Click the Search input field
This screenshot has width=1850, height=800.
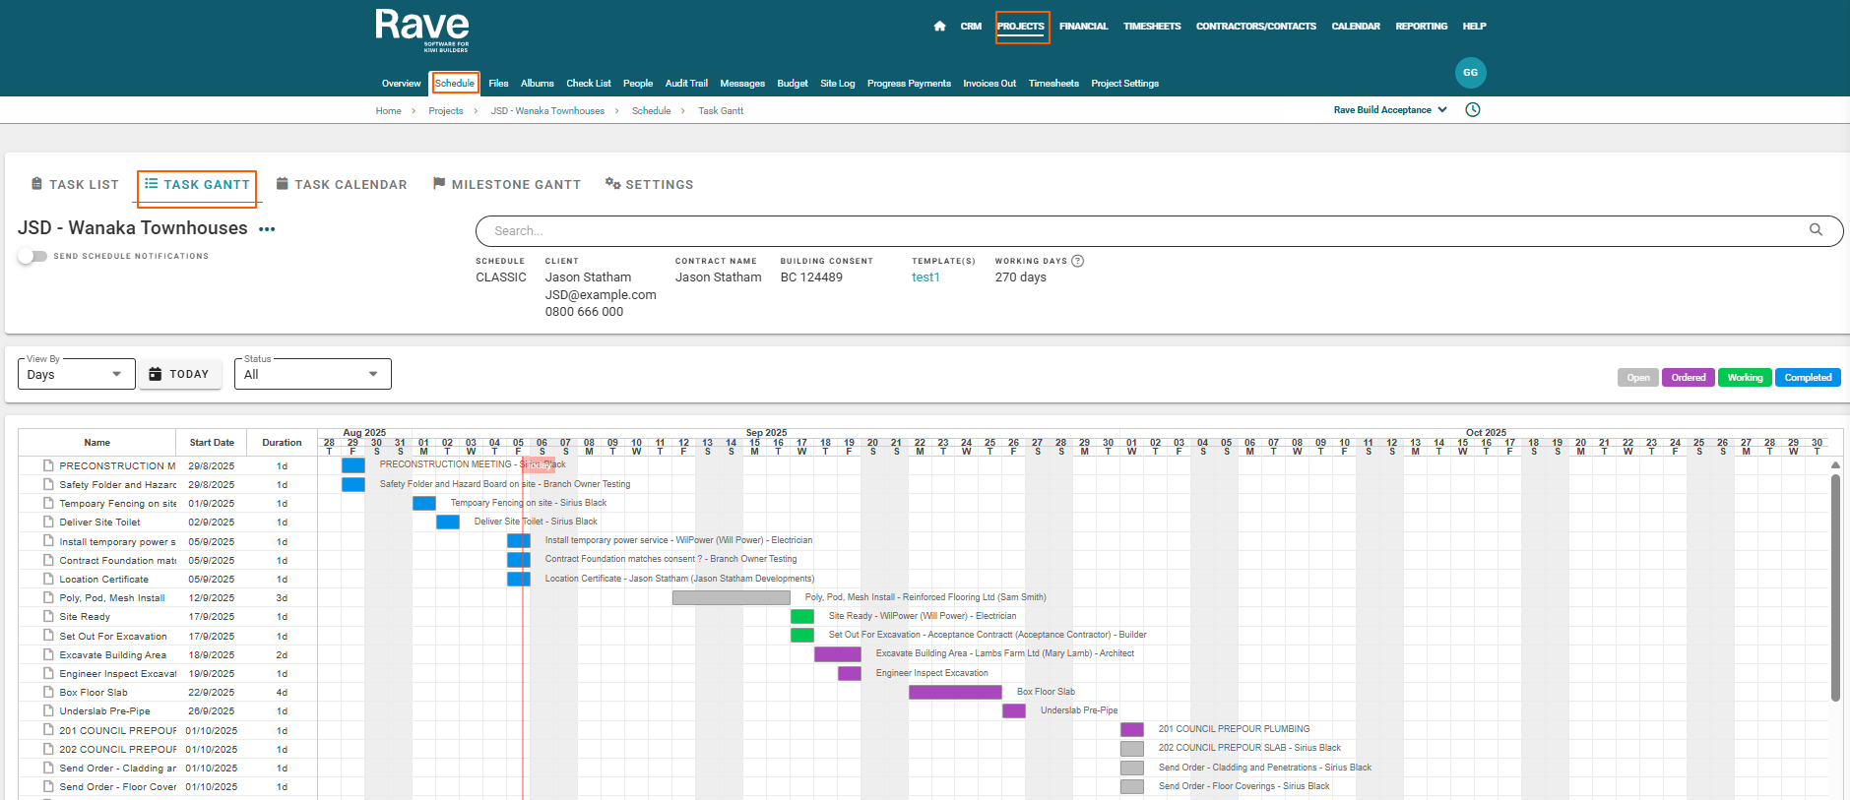pos(1159,231)
